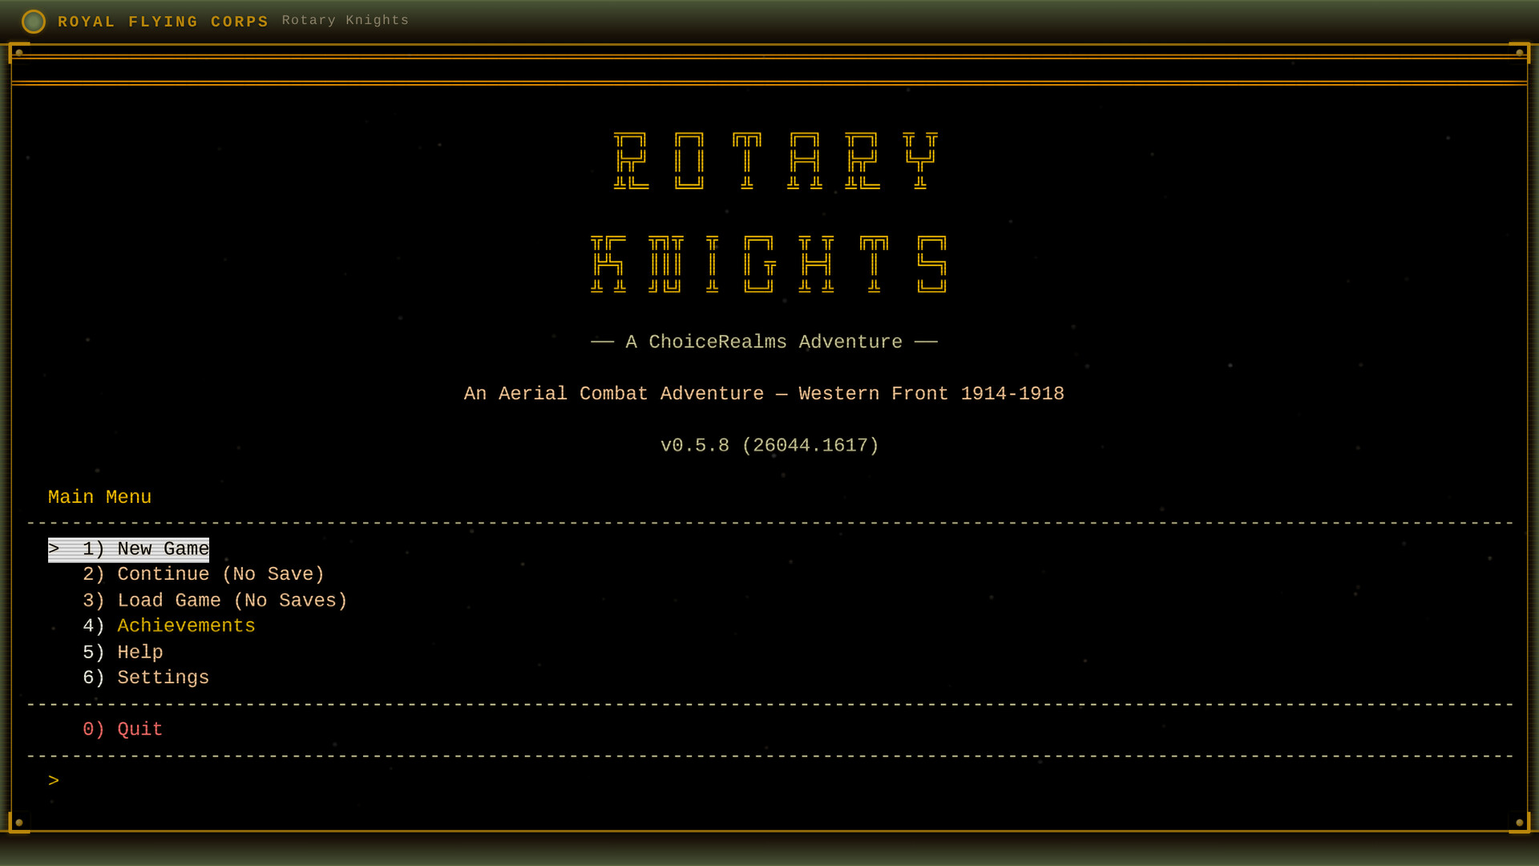Click the ChoiceRealms Adventure tagline
Screen dimensions: 1539x866
764,342
